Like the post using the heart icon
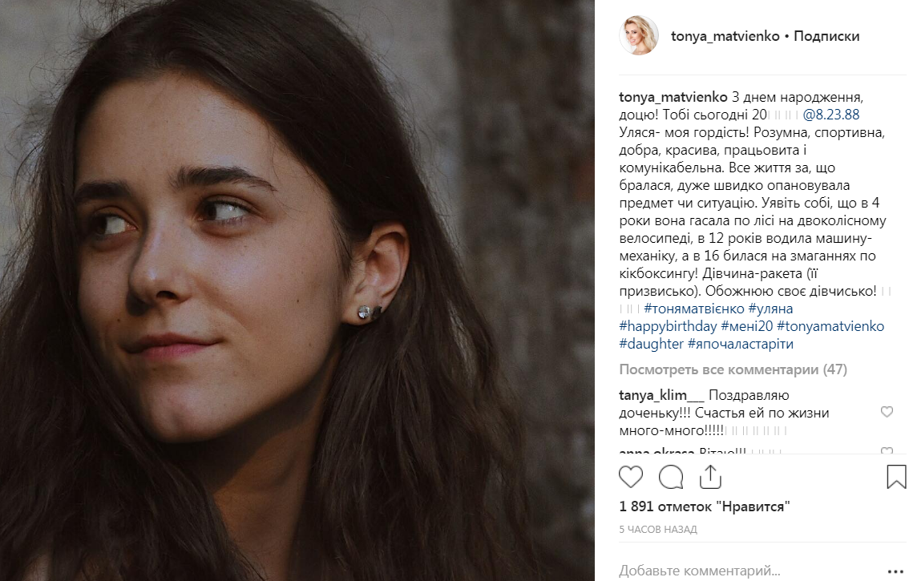The image size is (909, 581). pos(630,477)
